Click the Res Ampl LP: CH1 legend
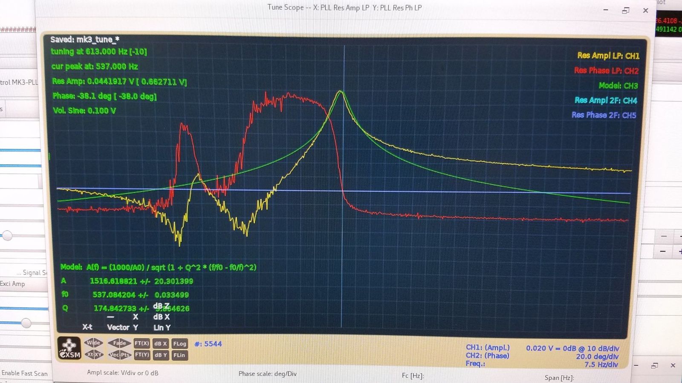Image resolution: width=682 pixels, height=383 pixels. 608,56
